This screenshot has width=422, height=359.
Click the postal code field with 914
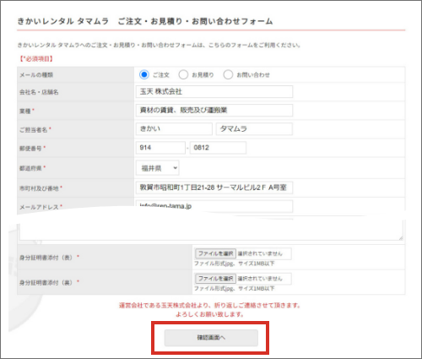(160, 148)
